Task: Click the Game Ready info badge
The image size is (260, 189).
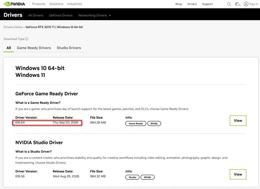Action: [136, 123]
